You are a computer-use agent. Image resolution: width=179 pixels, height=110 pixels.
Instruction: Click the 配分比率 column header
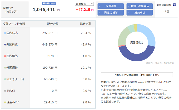click(x=85, y=24)
